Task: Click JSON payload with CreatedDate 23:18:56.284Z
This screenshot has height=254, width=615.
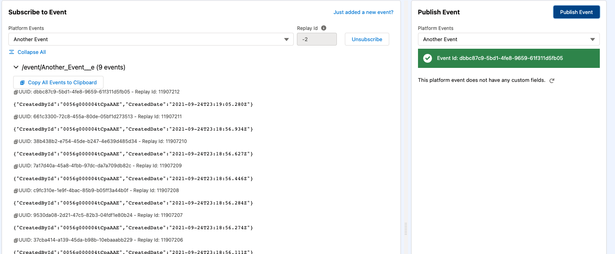Action: tap(133, 203)
